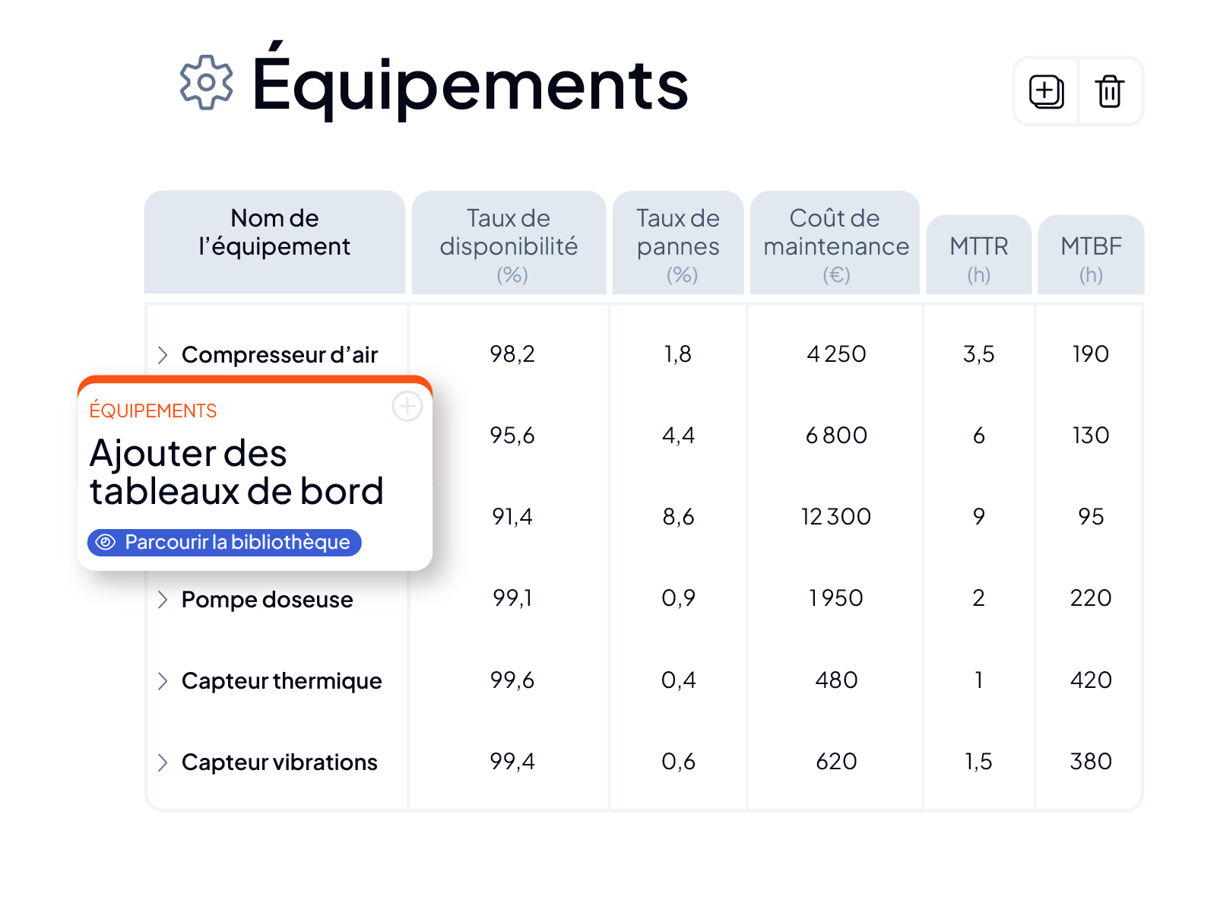Click the eye icon in Parcourir button
This screenshot has width=1220, height=900.
(106, 542)
